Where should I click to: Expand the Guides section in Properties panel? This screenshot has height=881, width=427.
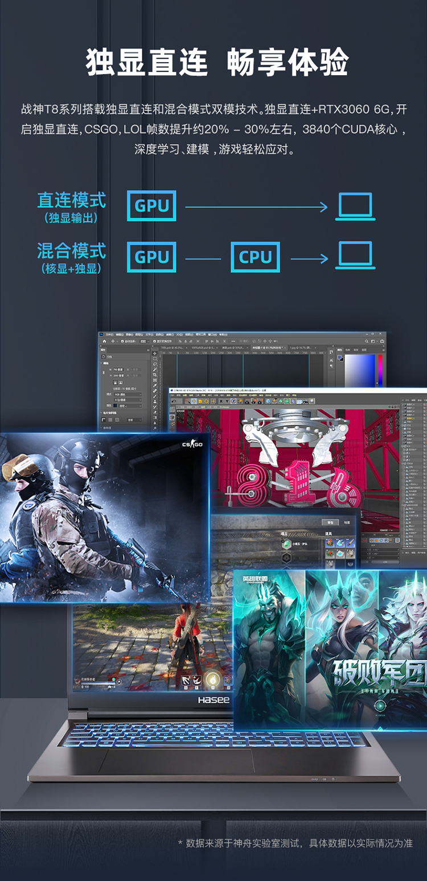tap(101, 428)
